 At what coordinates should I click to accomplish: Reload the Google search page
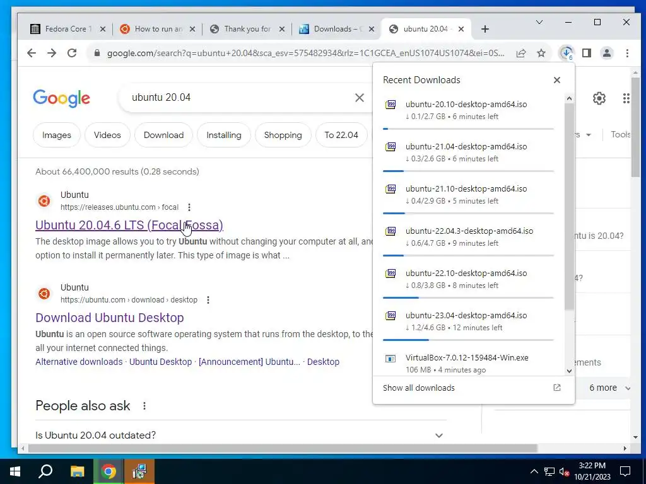[72, 53]
